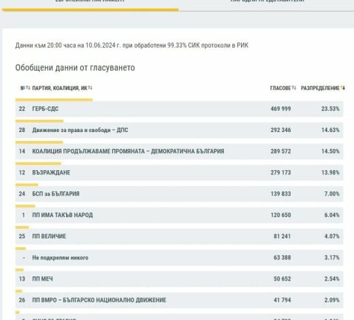Click percentage 2.09%
The image size is (354, 320).
click(x=332, y=300)
